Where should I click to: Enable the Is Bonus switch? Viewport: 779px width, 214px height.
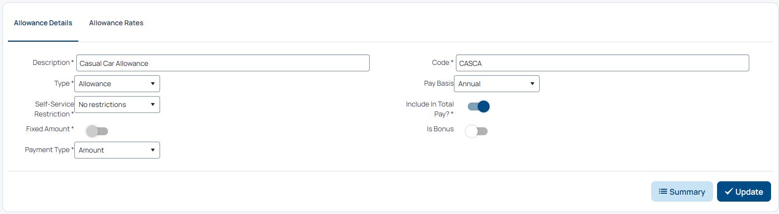click(x=477, y=131)
